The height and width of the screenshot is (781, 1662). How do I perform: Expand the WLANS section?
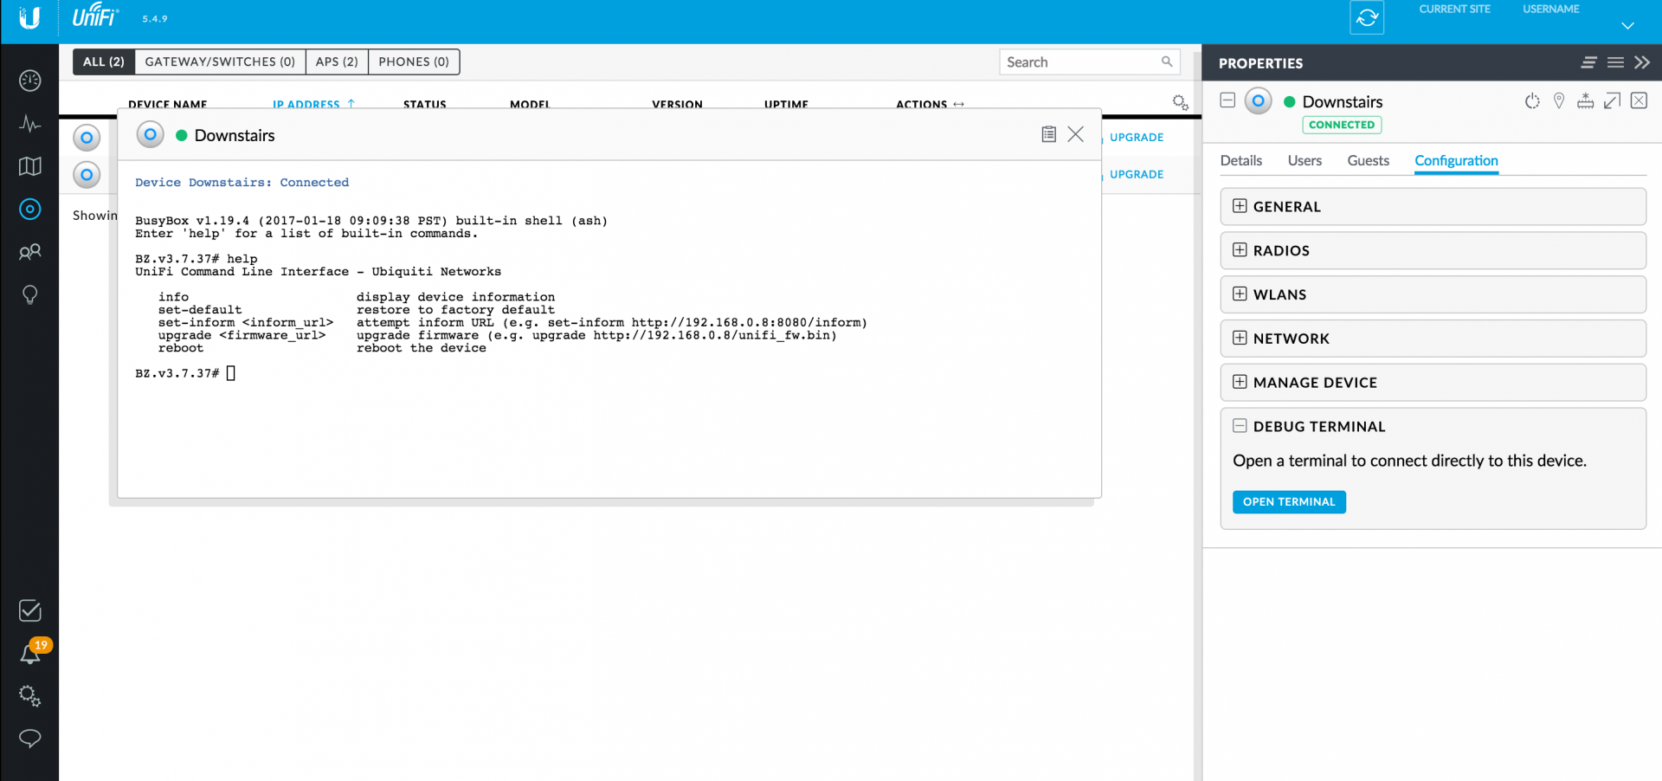point(1240,294)
